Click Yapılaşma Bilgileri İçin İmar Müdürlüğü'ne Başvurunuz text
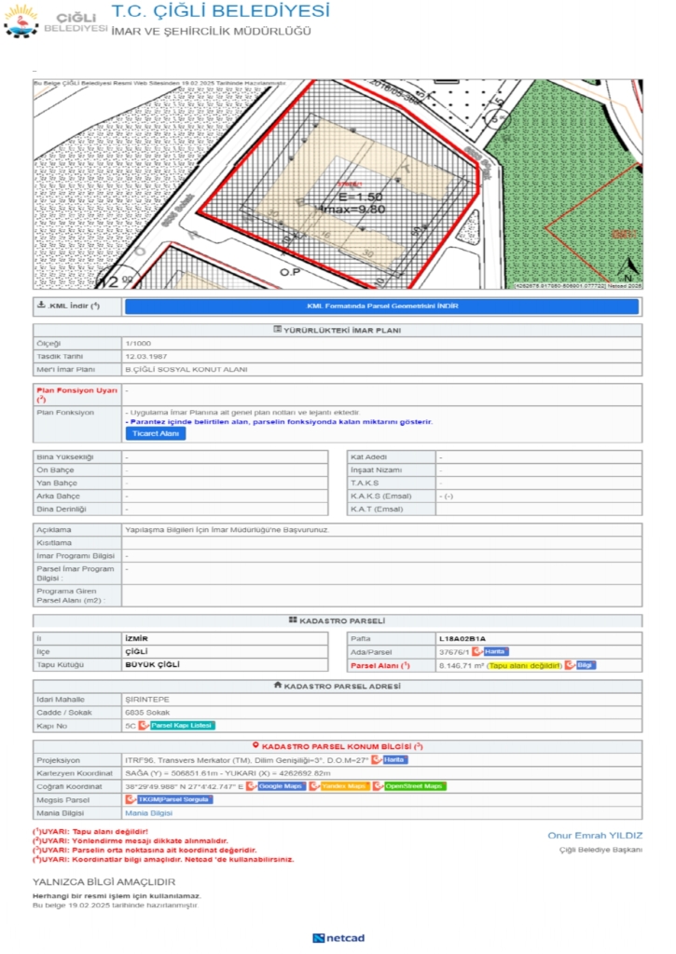Screen dimensions: 676x954 coord(228,530)
